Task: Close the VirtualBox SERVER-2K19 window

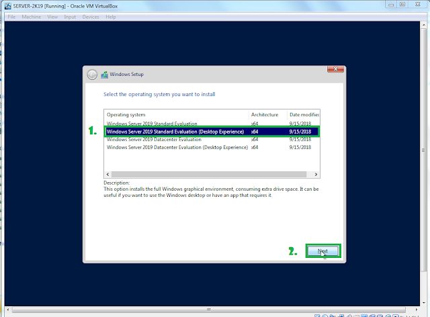Action: (x=418, y=5)
